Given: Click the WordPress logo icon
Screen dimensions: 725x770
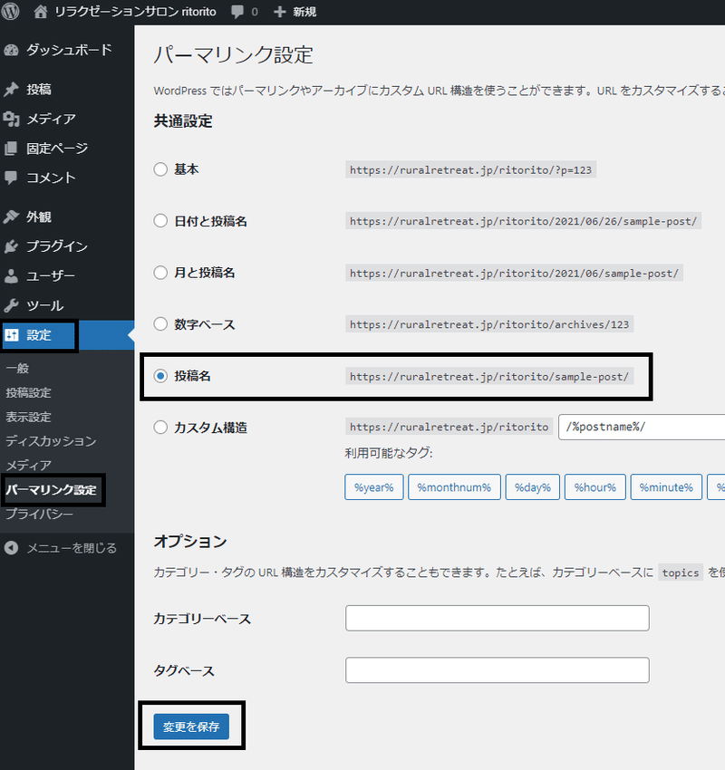Looking at the screenshot, I should coord(10,11).
